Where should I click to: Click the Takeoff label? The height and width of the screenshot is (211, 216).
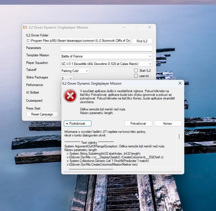click(31, 70)
